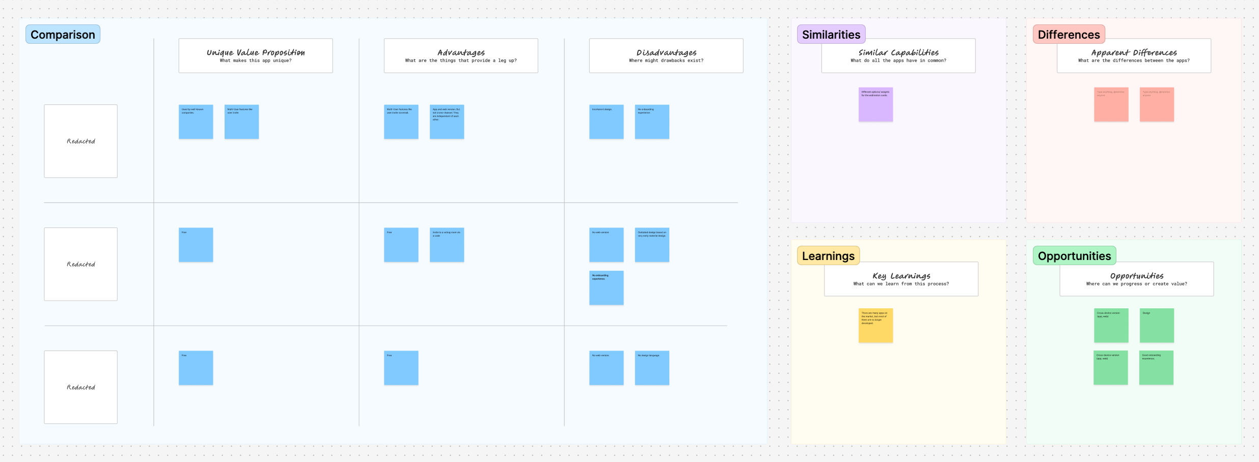Viewport: 1259px width, 462px height.
Task: Click the Unique Value Proposition header card
Action: (x=256, y=56)
